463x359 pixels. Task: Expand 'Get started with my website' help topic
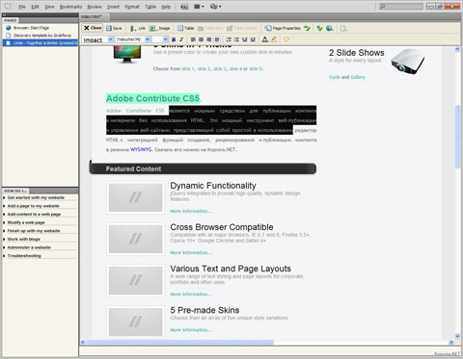point(36,197)
